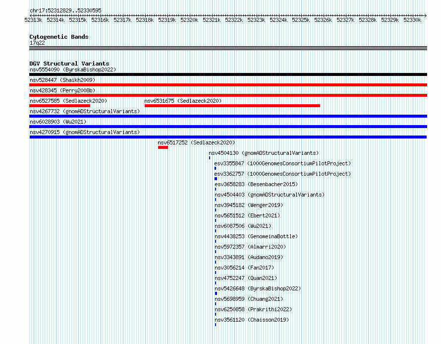Open nsv528447 (Shaikh2009) variant label
Viewport: 441px width, 344px height.
62,80
